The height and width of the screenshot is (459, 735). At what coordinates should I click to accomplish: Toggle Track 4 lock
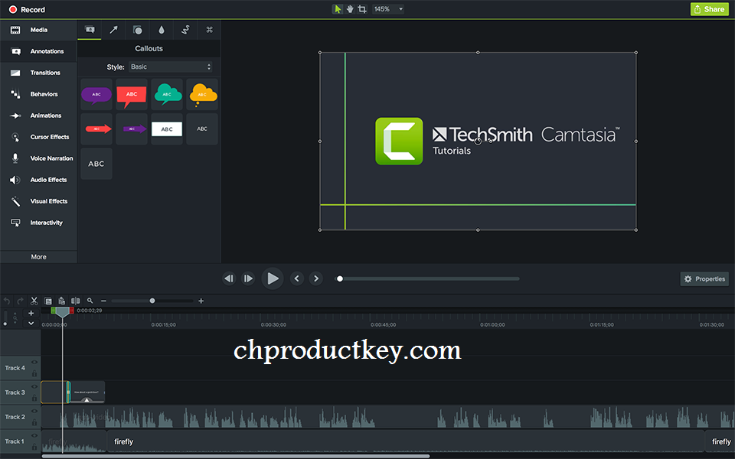point(34,373)
